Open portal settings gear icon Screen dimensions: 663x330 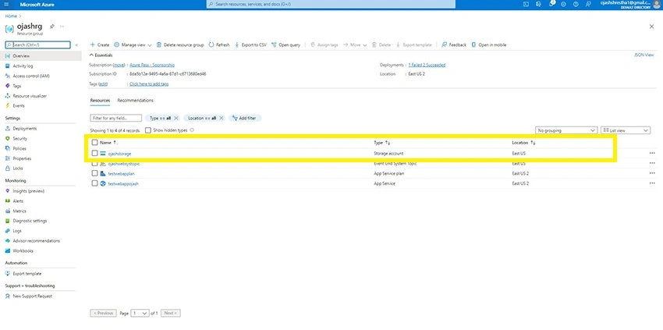(x=563, y=4)
